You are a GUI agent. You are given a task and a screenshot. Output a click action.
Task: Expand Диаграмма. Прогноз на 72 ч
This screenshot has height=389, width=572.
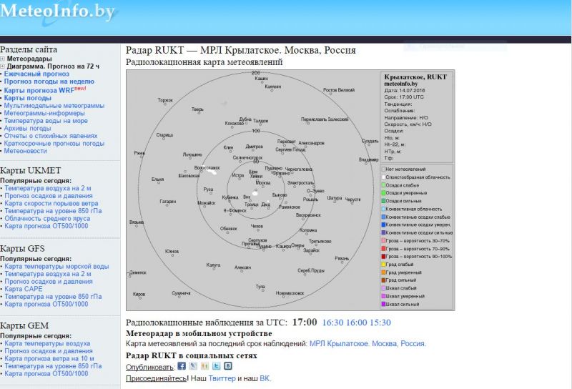tap(2, 67)
